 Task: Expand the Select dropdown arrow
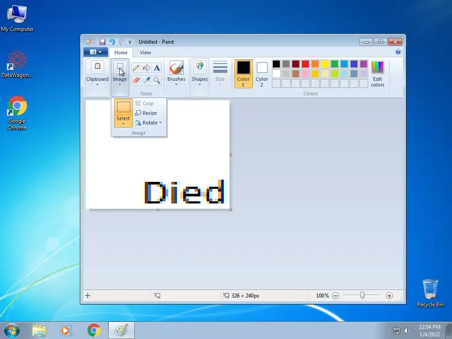(124, 124)
